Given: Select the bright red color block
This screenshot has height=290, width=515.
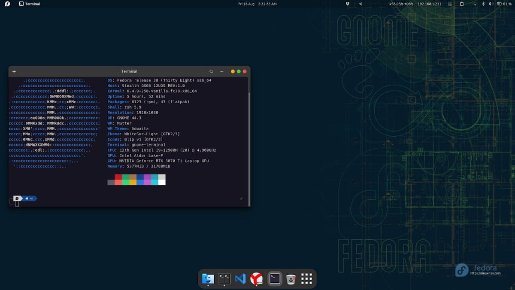Looking at the screenshot, I should point(118,182).
